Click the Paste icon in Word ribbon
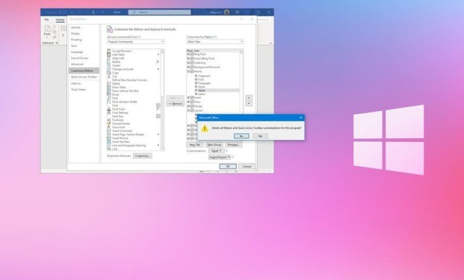 pyautogui.click(x=47, y=29)
